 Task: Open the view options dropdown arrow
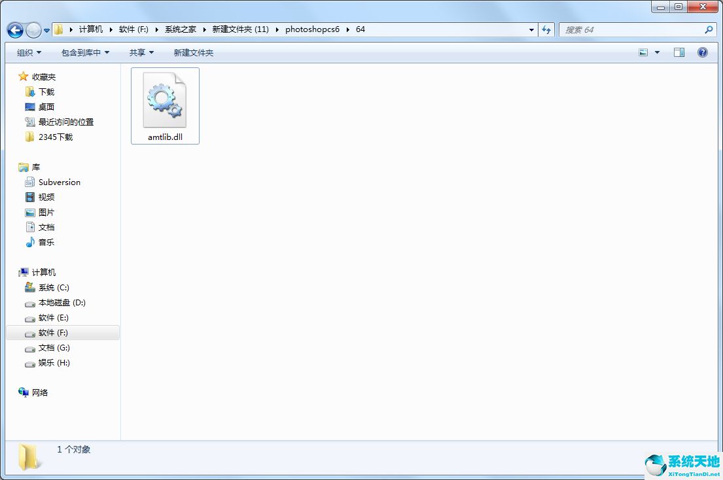tap(657, 52)
